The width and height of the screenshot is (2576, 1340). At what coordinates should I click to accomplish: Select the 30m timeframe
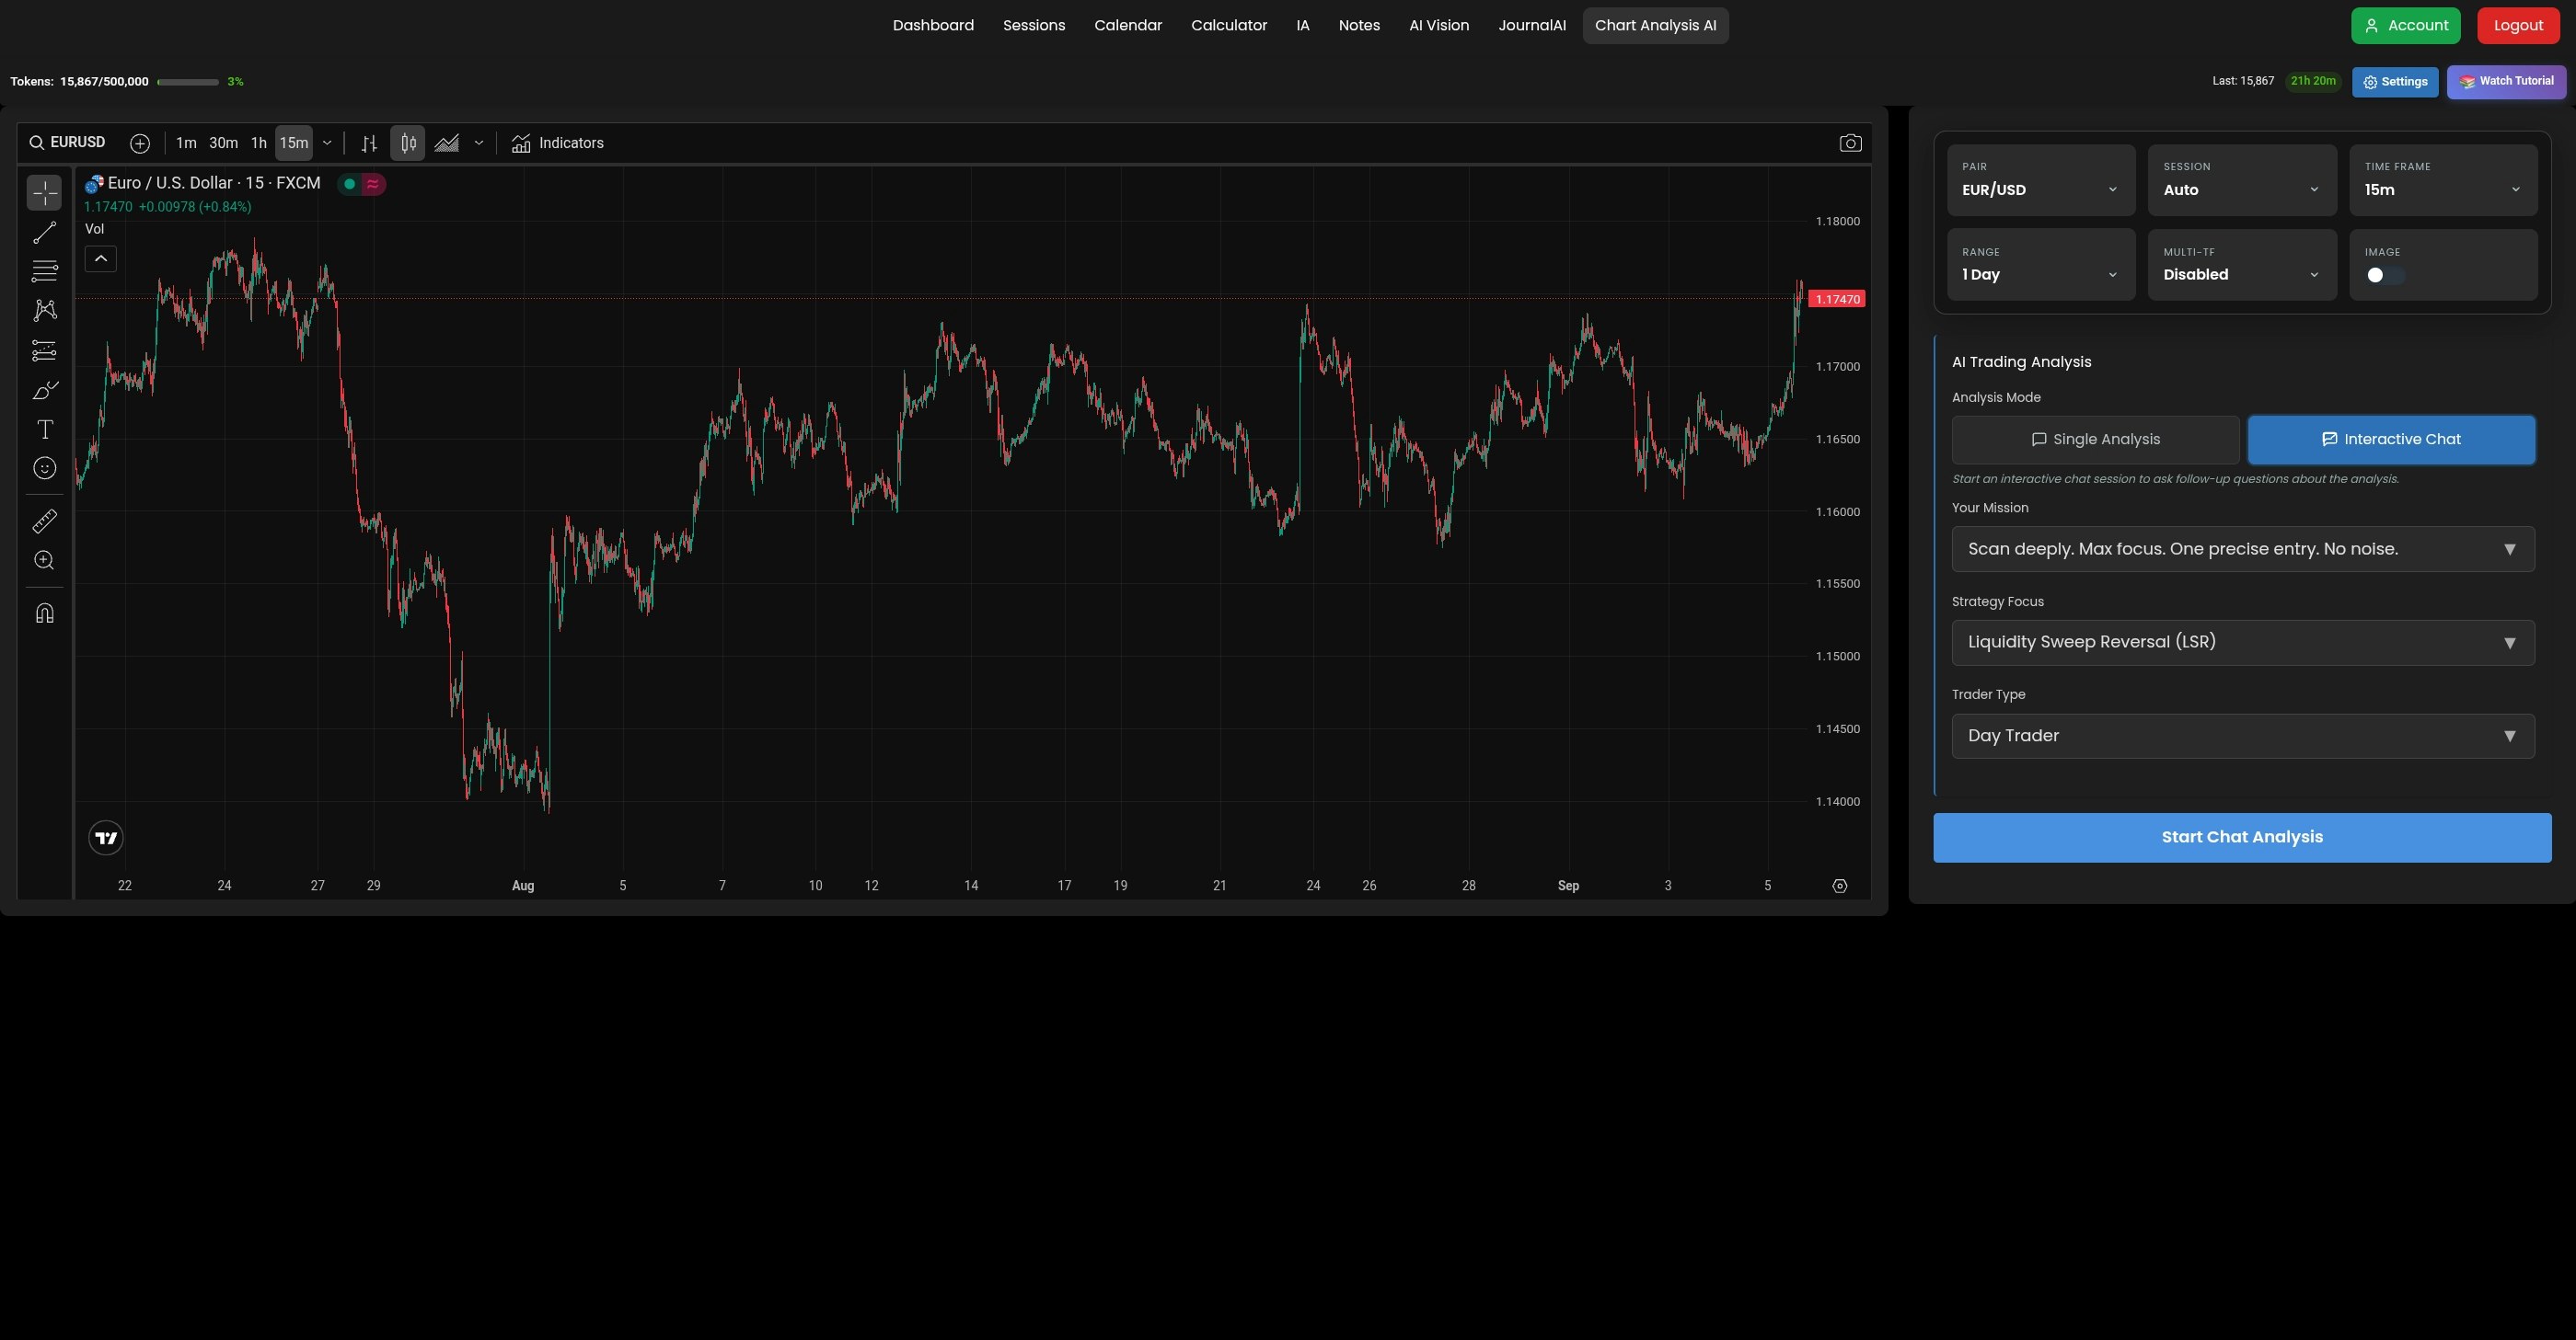click(223, 143)
